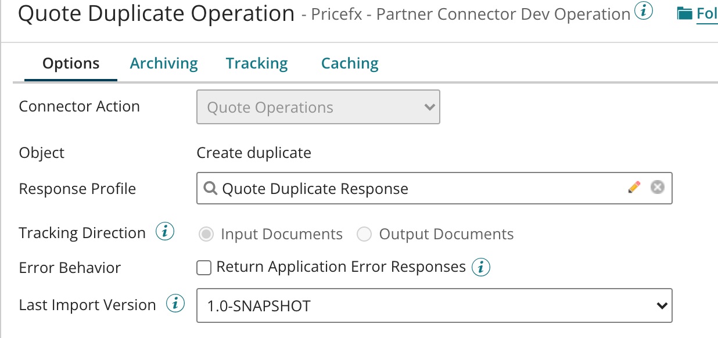This screenshot has width=718, height=338.
Task: Expand the Last Import Version dropdown
Action: coord(434,305)
